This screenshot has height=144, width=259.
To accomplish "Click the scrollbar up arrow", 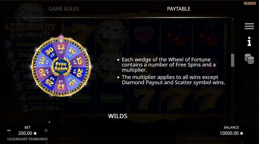I will coord(233,19).
